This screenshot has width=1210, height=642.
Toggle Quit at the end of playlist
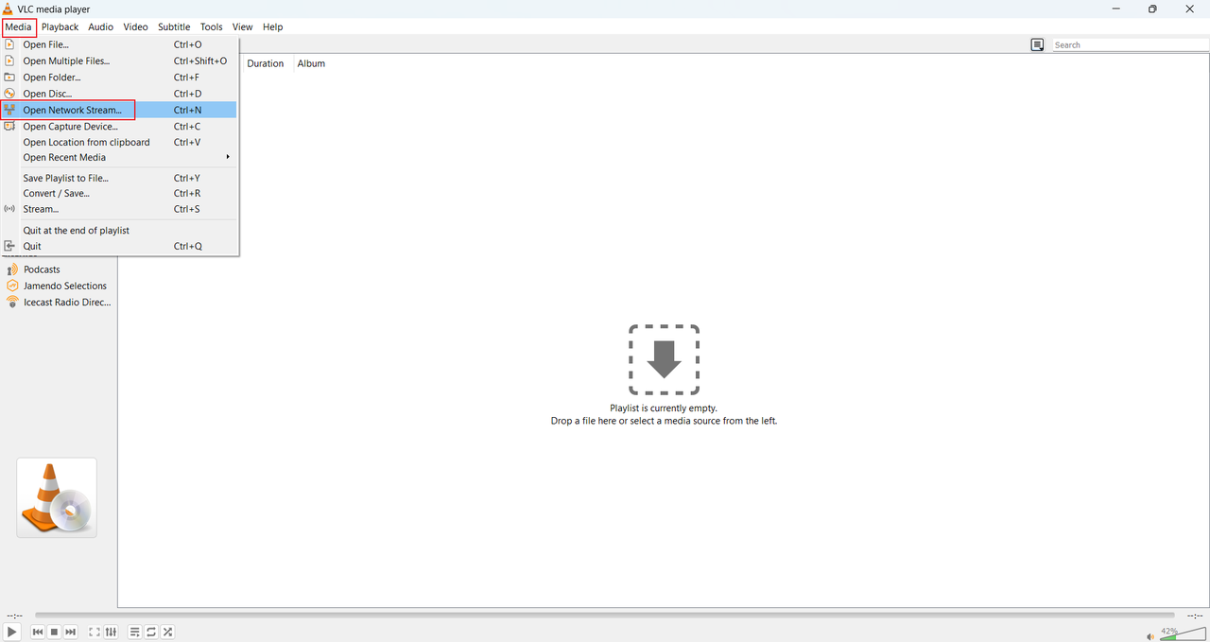(119, 230)
